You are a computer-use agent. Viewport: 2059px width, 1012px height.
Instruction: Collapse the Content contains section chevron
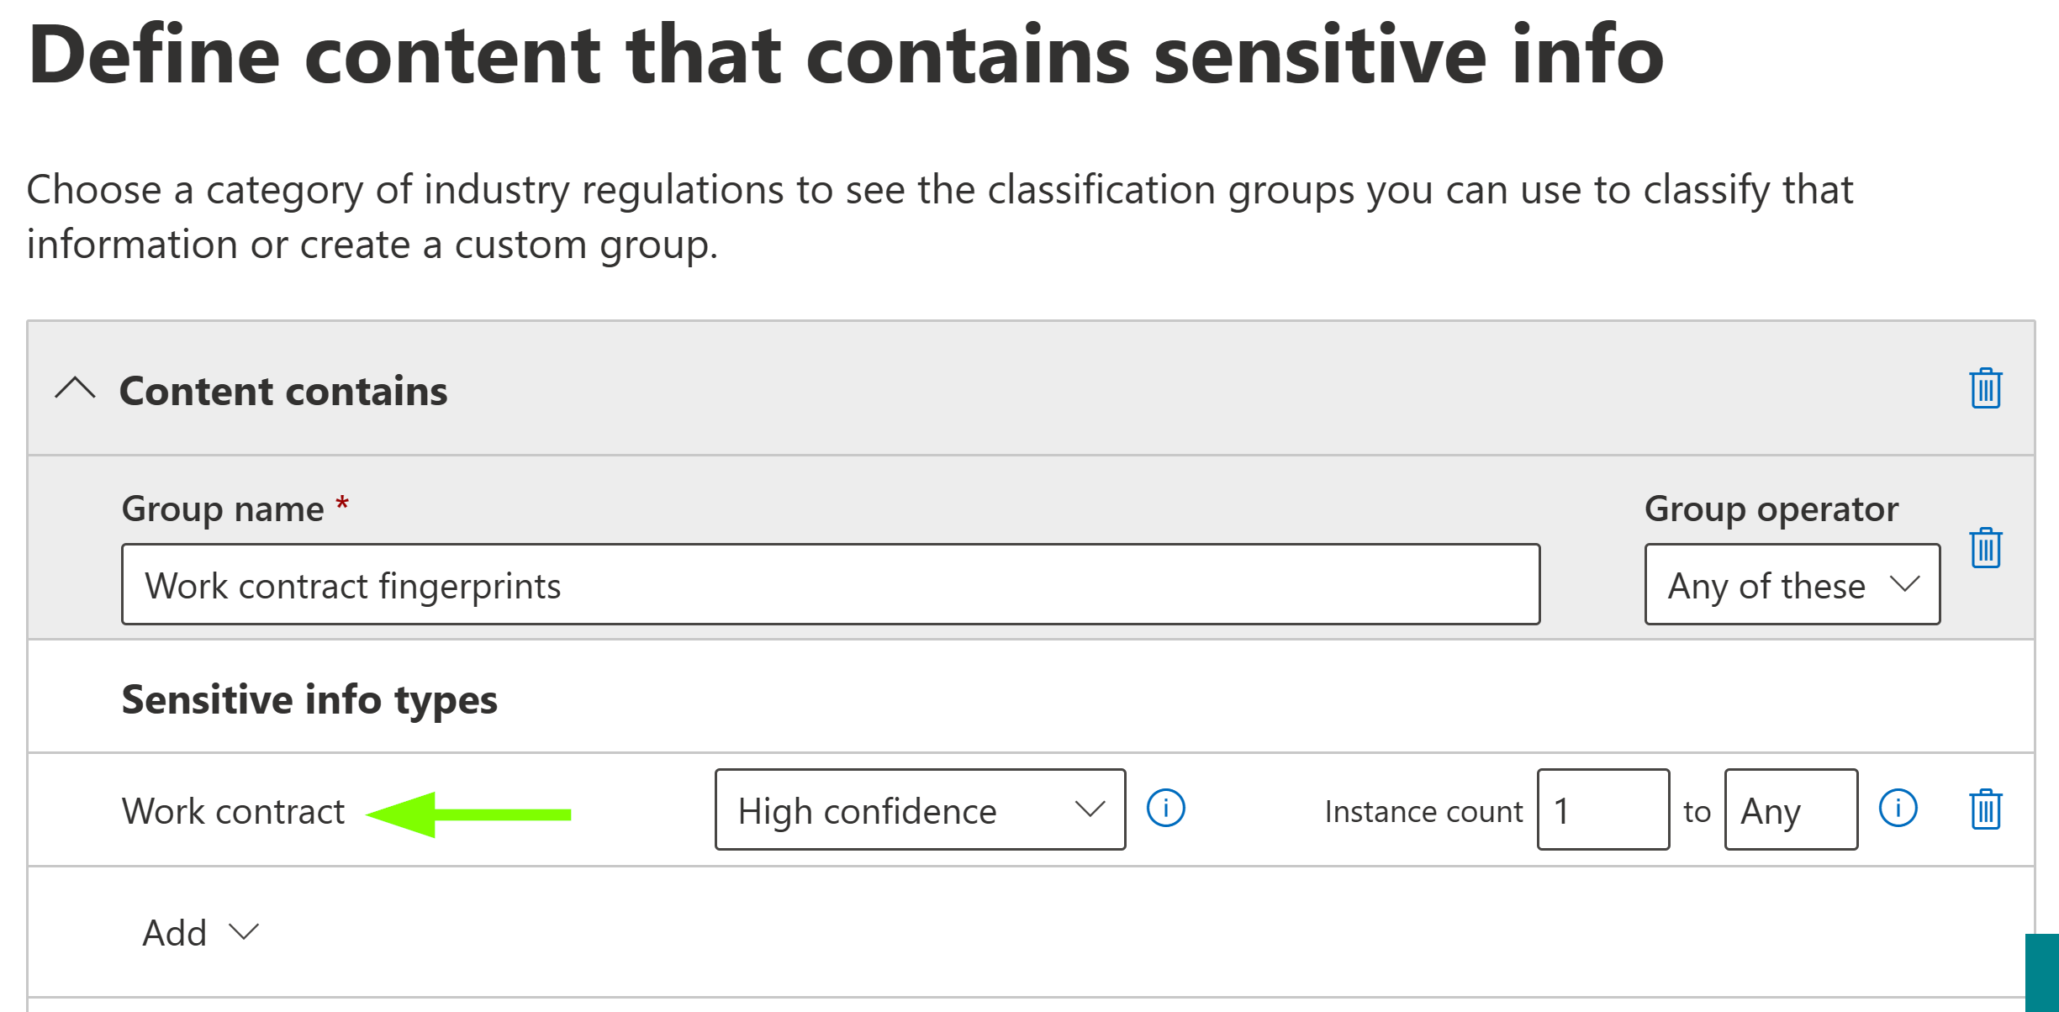(75, 389)
